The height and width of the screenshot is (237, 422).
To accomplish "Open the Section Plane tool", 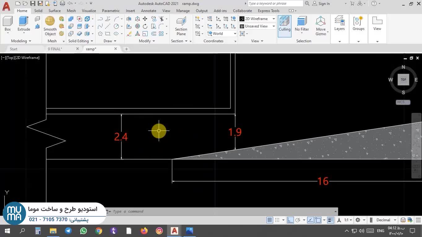I will pyautogui.click(x=181, y=26).
